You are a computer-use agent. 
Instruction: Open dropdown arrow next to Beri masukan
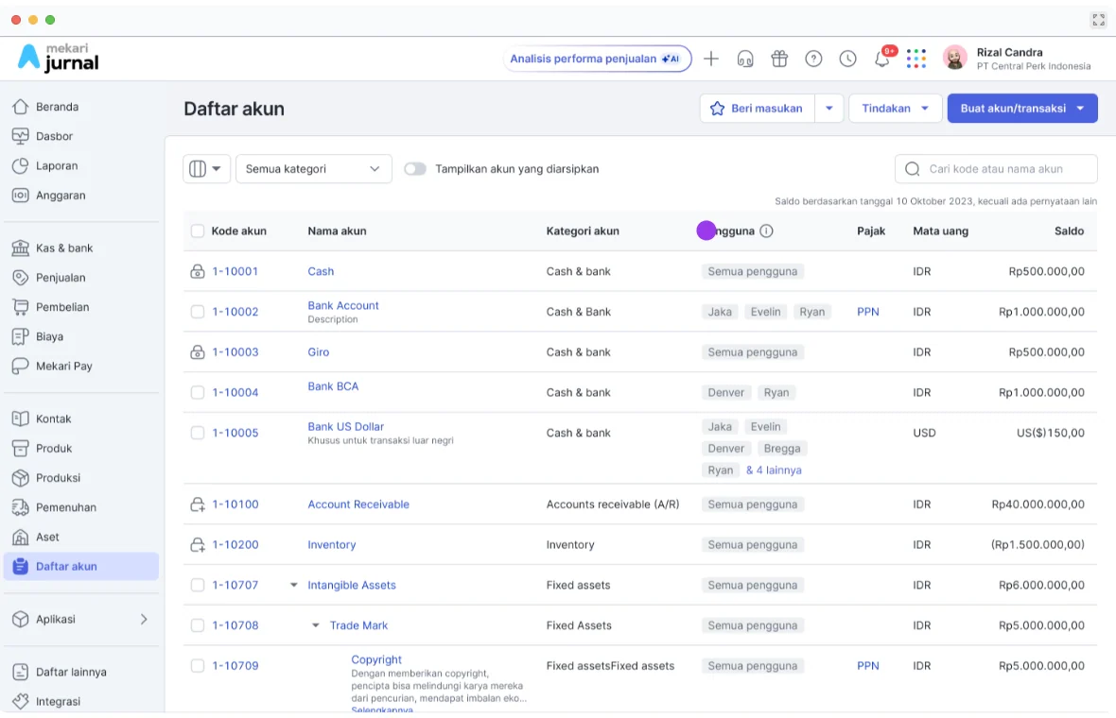point(829,109)
